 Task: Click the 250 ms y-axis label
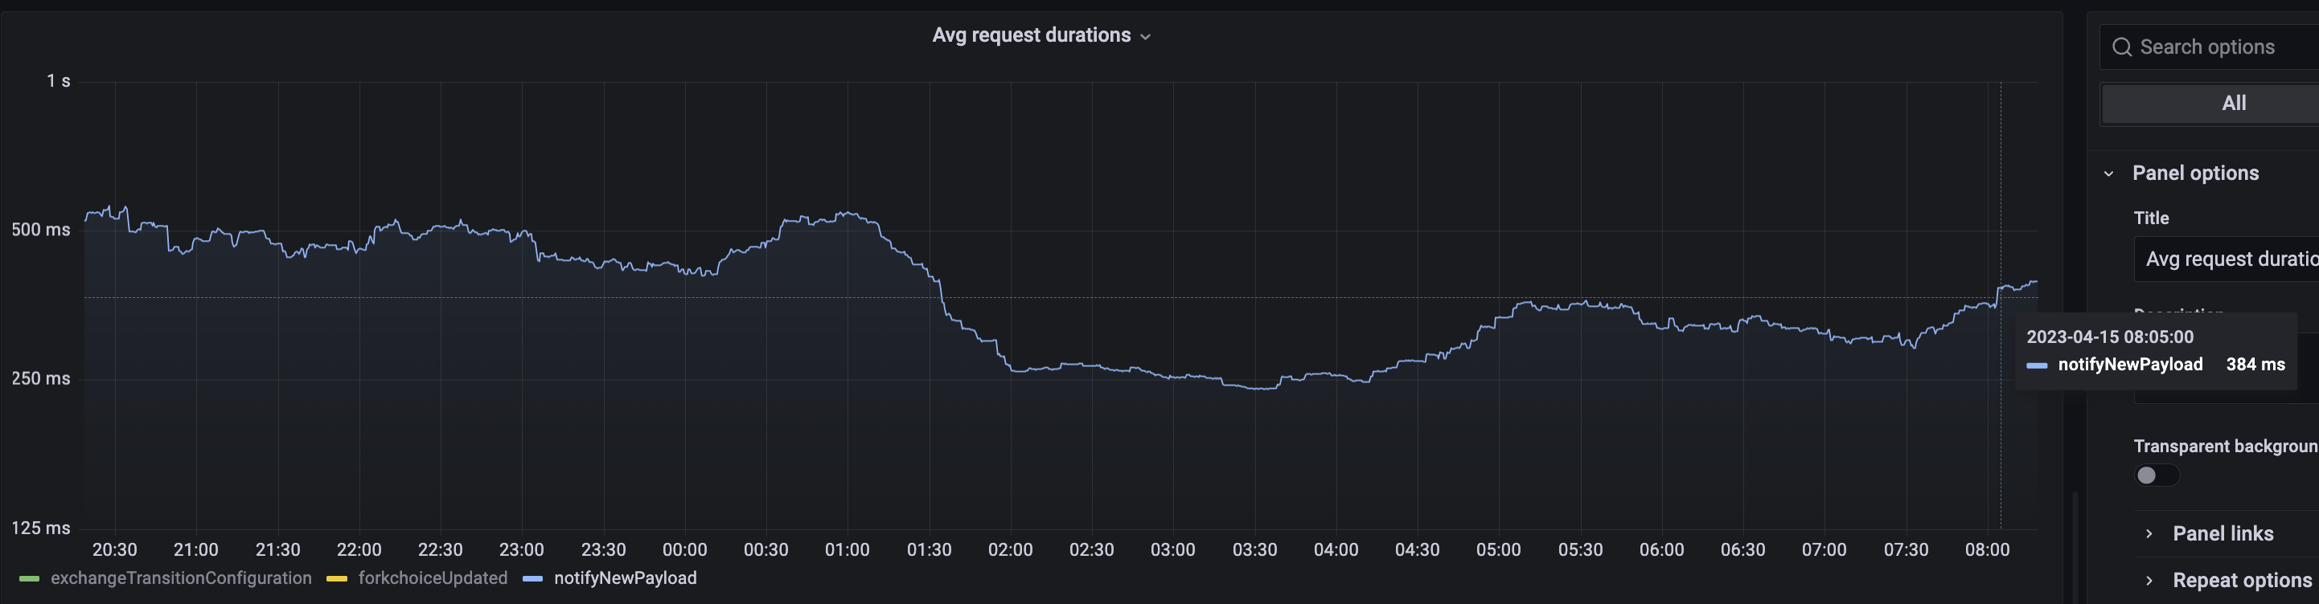(40, 379)
